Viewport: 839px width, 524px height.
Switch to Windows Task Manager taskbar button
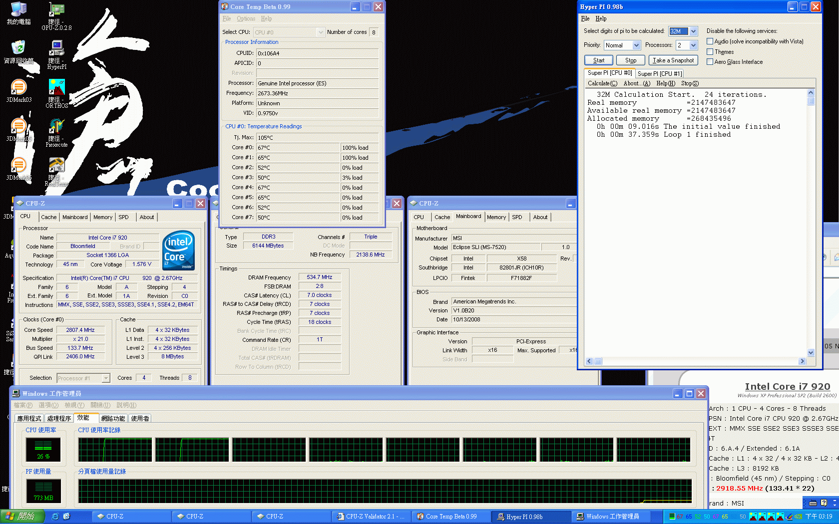tap(611, 517)
